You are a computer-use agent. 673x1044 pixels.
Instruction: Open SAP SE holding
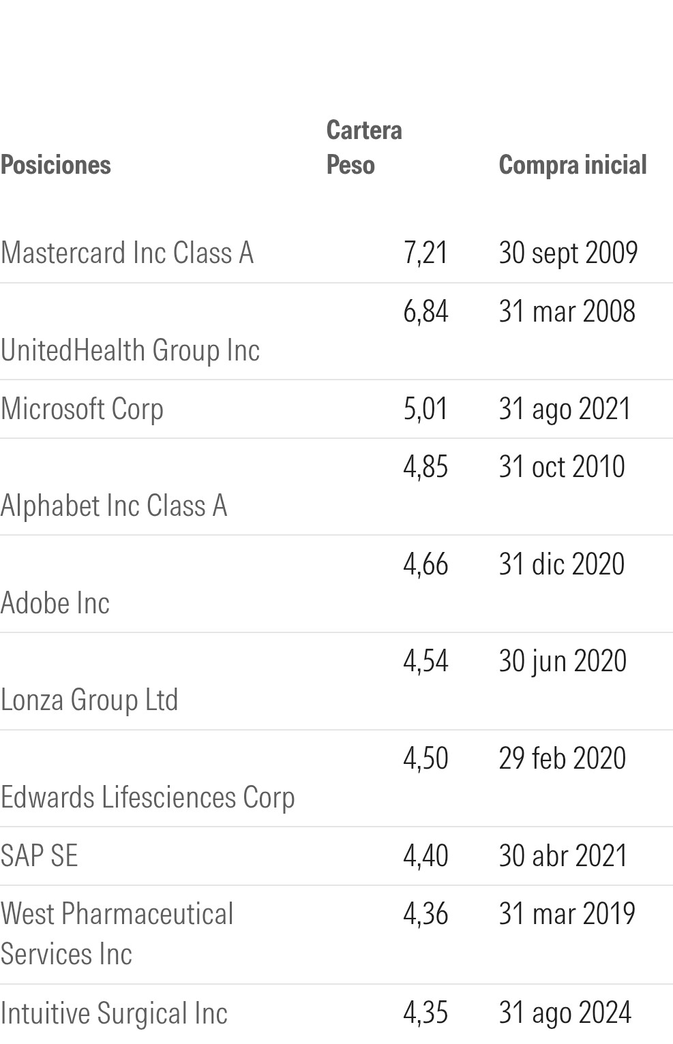(40, 856)
